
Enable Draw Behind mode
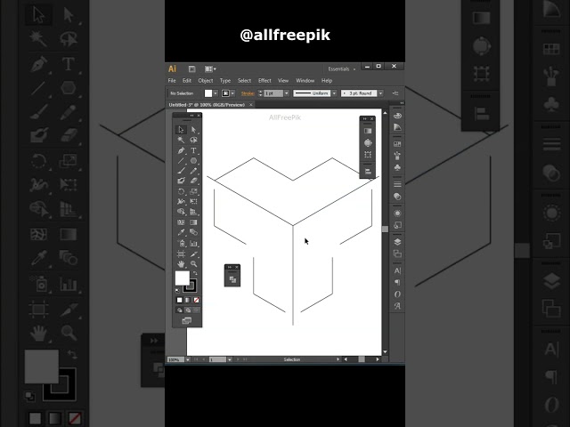pyautogui.click(x=188, y=310)
